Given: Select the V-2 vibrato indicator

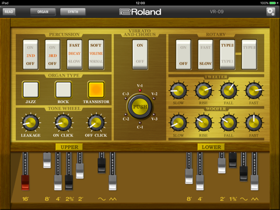Looking at the screenshot, I should (x=154, y=99).
